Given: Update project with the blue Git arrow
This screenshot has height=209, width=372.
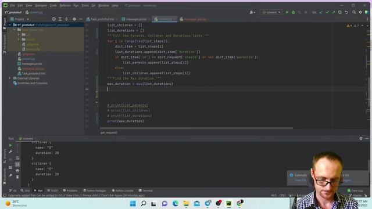Looking at the screenshot, I should tap(321, 12).
